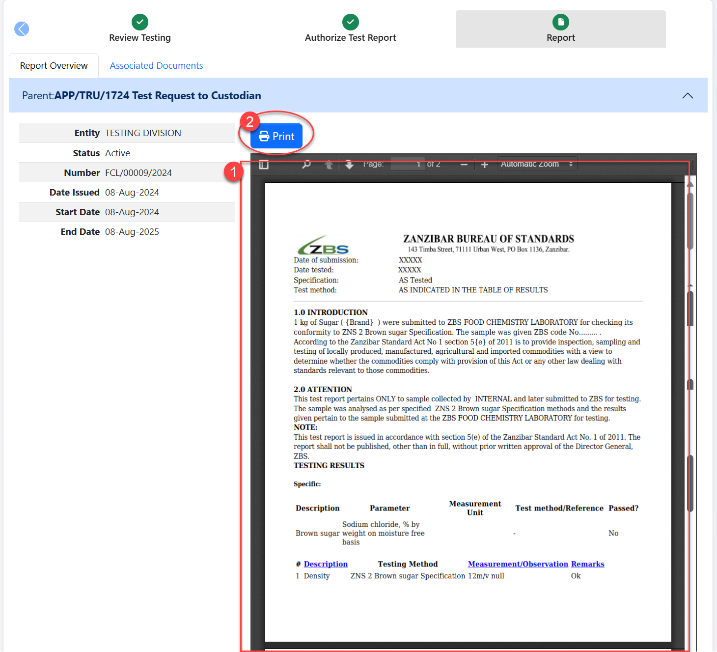Open the Automatic Zoom dropdown
Image resolution: width=717 pixels, height=652 pixels.
click(x=536, y=164)
